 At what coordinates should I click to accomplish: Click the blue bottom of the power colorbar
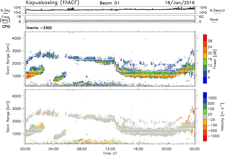pyautogui.click(x=205, y=80)
